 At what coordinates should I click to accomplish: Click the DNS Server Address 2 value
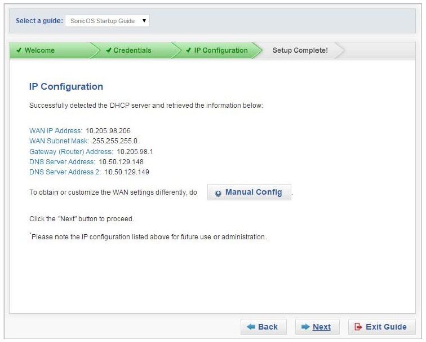pos(127,172)
